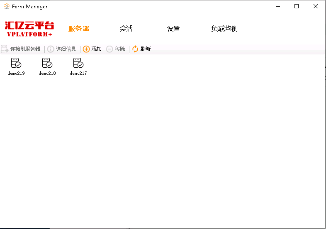Minimize the Farm Manager window
This screenshot has width=326, height=229.
pos(277,7)
